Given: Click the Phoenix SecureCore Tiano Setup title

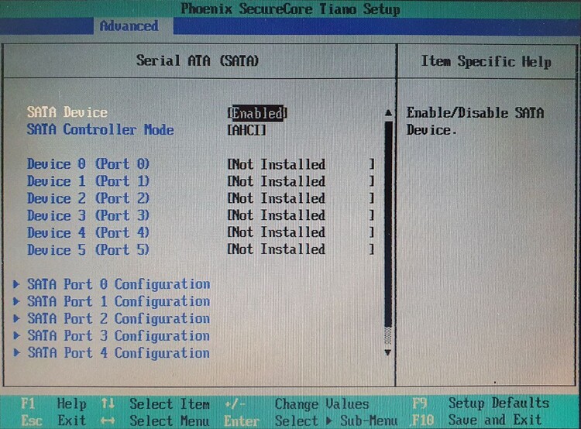Looking at the screenshot, I should pos(290,9).
